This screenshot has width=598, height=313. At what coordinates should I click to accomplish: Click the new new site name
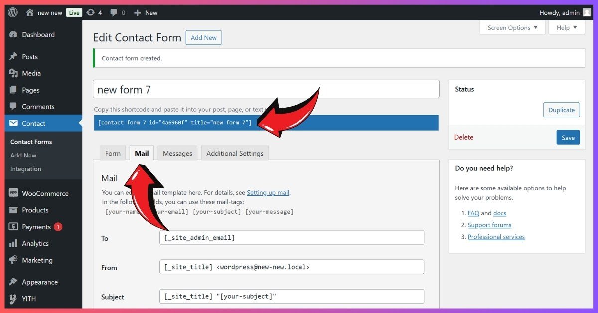[x=50, y=13]
